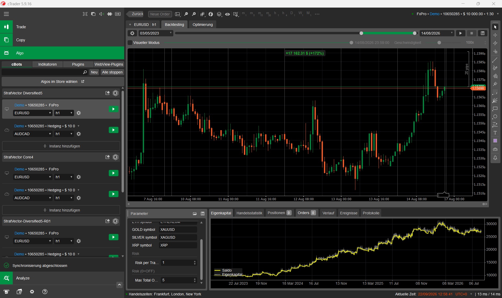
Task: Toggle the DE language icon
Action: [x=118, y=14]
